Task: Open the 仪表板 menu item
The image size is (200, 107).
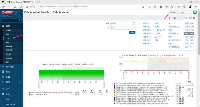Action: coord(8,30)
